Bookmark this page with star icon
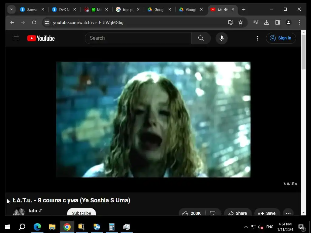The image size is (311, 233). tap(241, 22)
